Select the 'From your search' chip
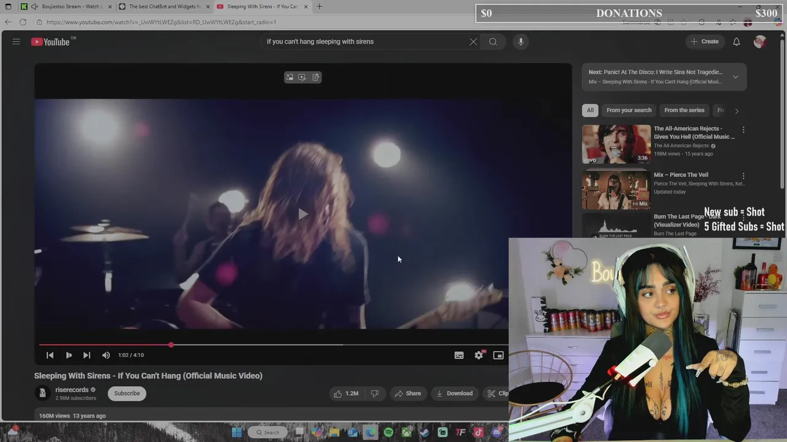Screen dimensions: 787x442 [x=629, y=110]
